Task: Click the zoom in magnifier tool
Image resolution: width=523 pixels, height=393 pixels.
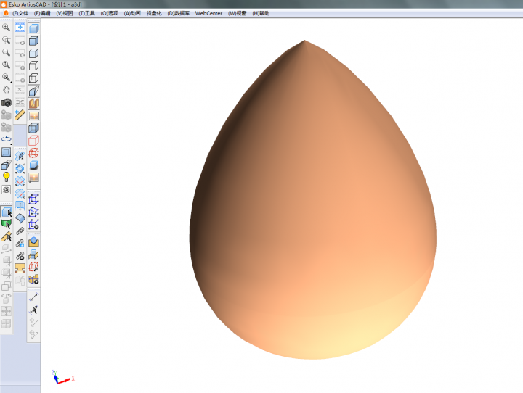Action: click(7, 28)
